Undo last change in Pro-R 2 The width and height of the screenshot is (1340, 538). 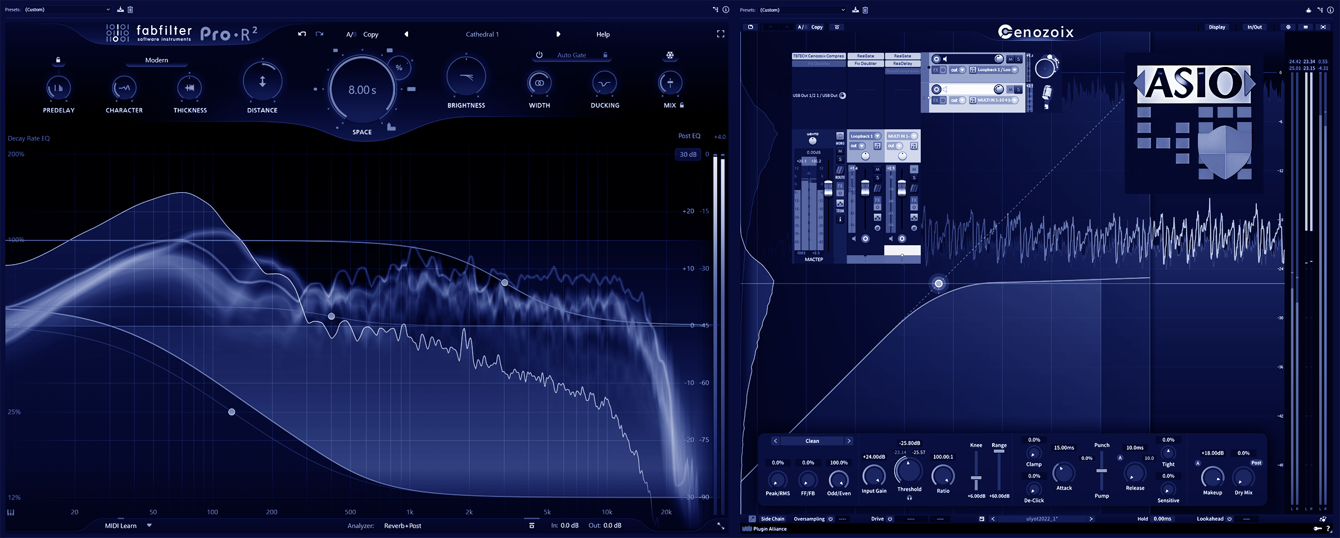point(302,34)
